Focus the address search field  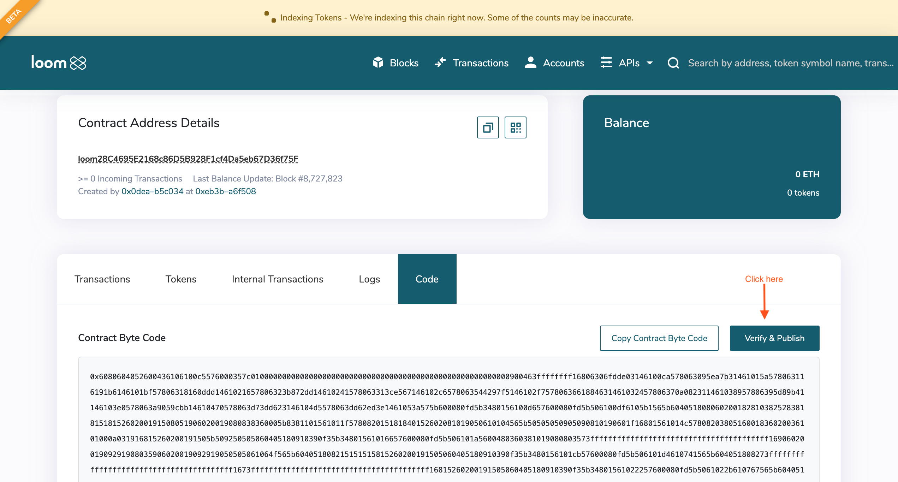[x=791, y=63]
